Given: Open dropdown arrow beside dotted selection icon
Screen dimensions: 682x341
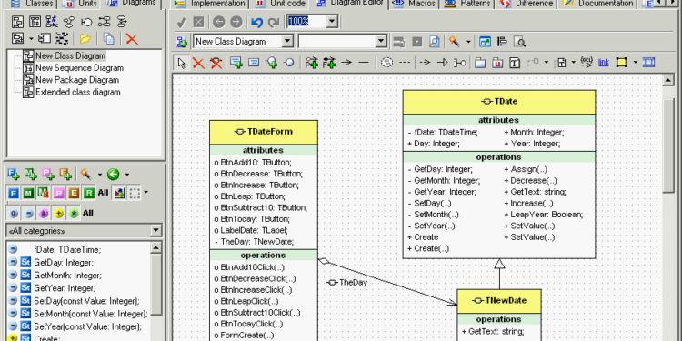Looking at the screenshot, I should click(x=145, y=192).
